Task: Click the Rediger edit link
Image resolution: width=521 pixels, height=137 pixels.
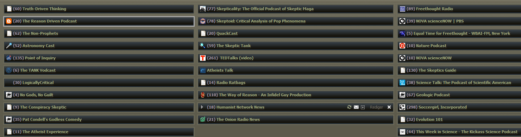Action: (376, 107)
